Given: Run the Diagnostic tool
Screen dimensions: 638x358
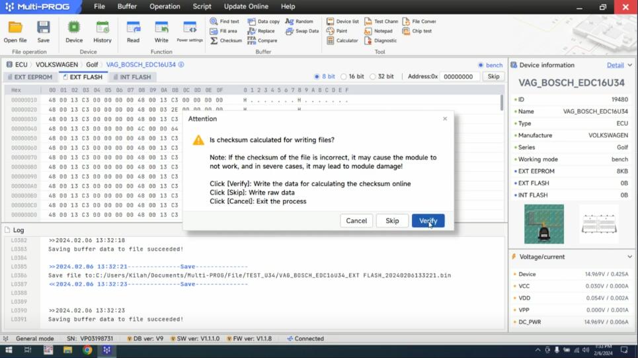Looking at the screenshot, I should pyautogui.click(x=380, y=41).
